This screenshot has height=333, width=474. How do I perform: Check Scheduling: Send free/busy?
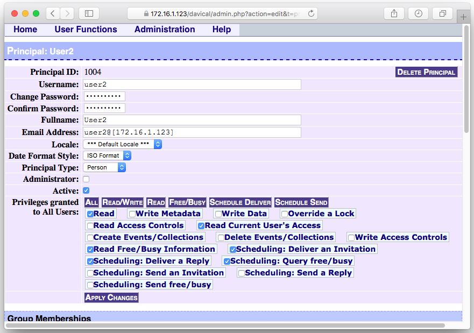[x=90, y=285]
